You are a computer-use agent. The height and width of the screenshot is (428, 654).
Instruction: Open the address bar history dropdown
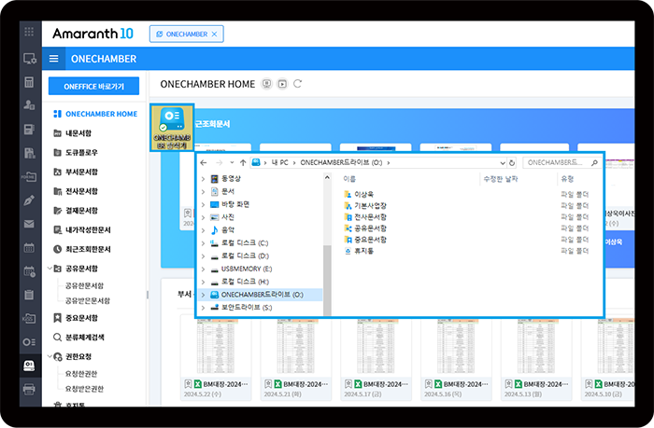click(503, 163)
